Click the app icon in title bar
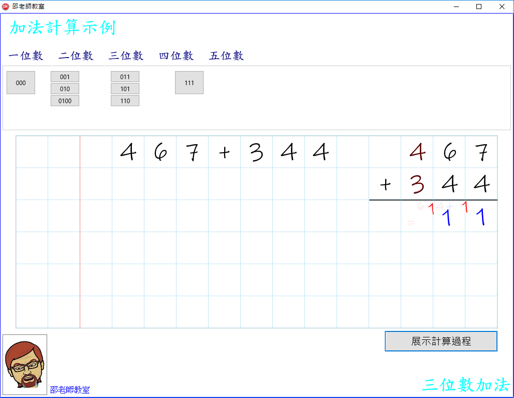 [6, 7]
